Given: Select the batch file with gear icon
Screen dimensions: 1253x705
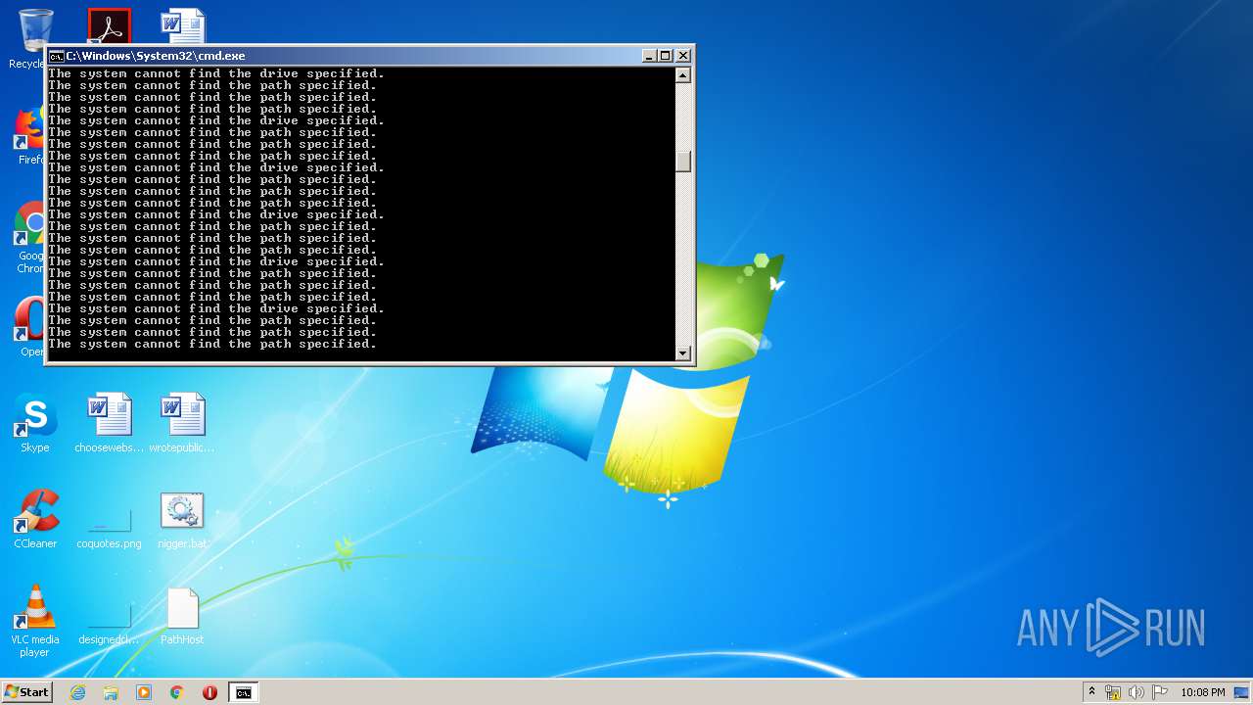Looking at the screenshot, I should click(182, 519).
